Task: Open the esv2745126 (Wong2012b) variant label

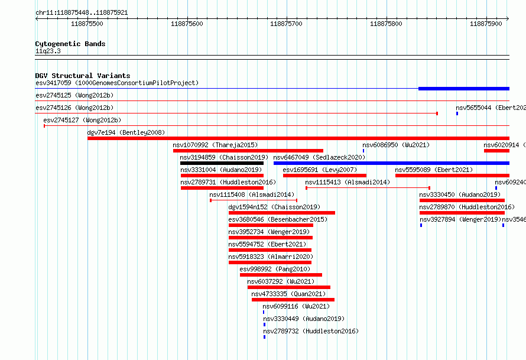Action: pos(74,108)
